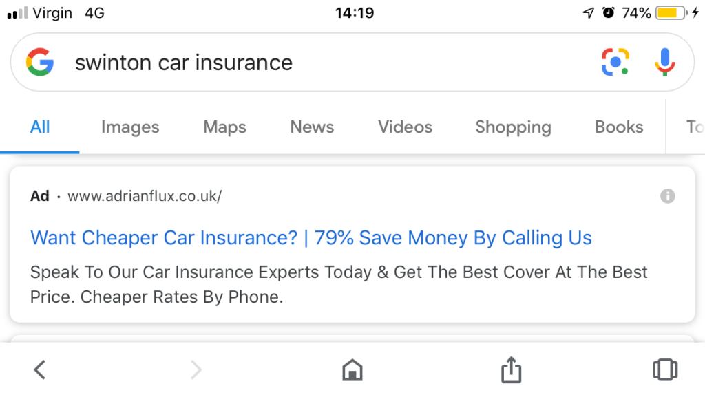Go back to previous page

click(40, 369)
